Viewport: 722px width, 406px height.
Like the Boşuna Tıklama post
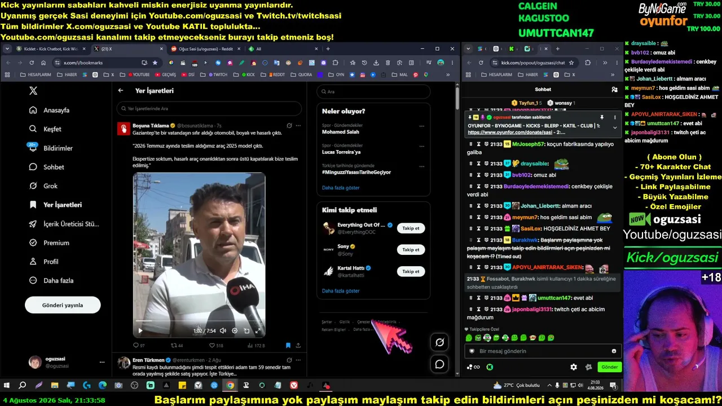click(216, 346)
